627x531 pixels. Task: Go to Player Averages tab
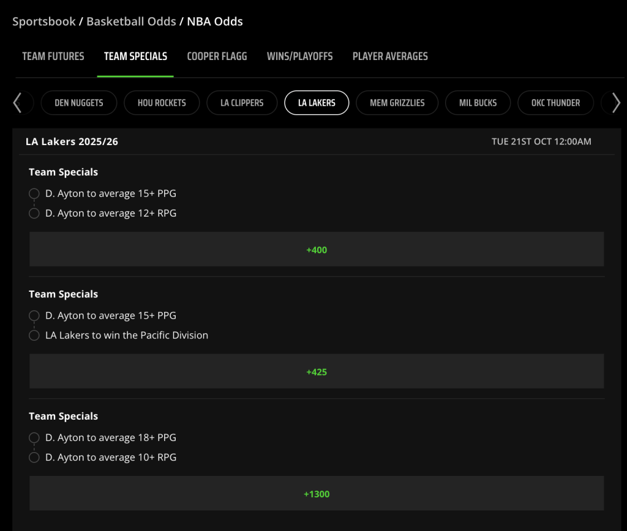click(x=390, y=56)
